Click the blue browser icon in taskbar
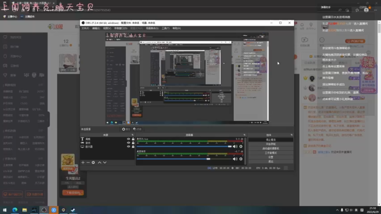381x214 pixels. tap(54, 210)
